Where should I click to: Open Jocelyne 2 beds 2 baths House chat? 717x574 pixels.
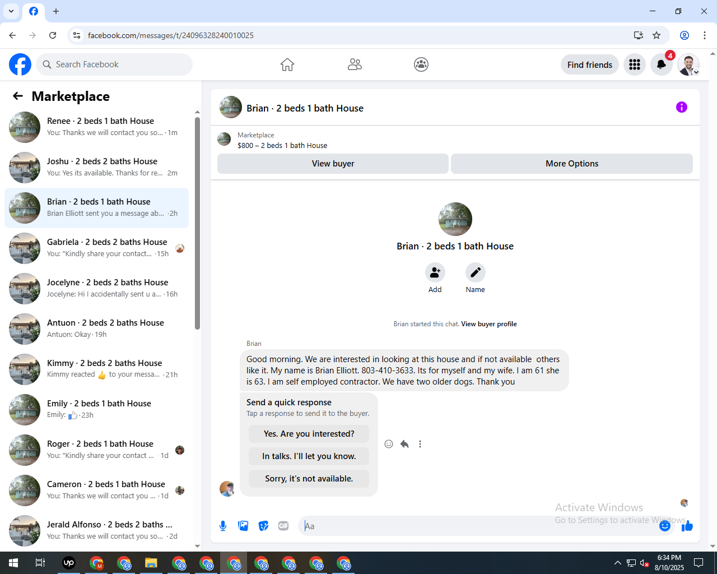tap(96, 289)
